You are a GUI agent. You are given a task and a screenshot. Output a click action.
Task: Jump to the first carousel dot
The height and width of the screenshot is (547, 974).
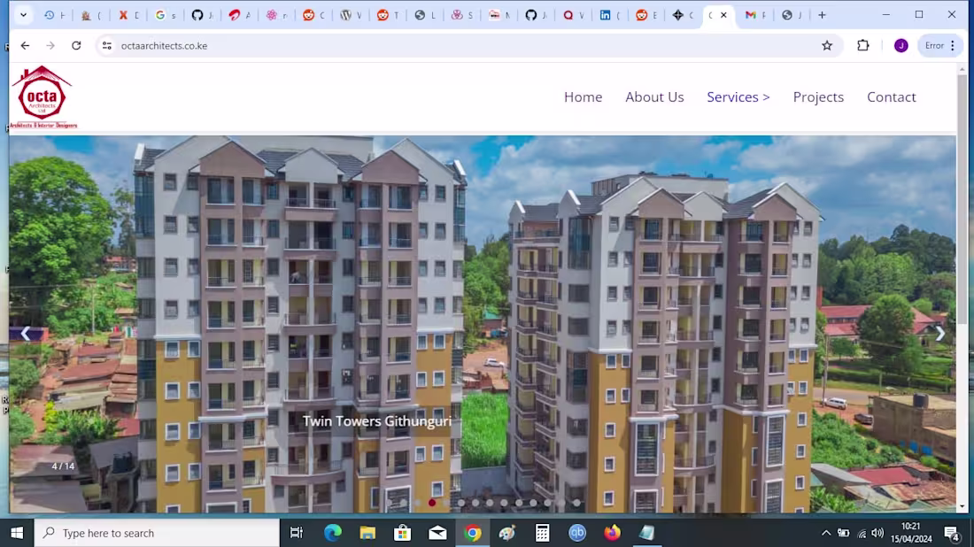point(389,503)
